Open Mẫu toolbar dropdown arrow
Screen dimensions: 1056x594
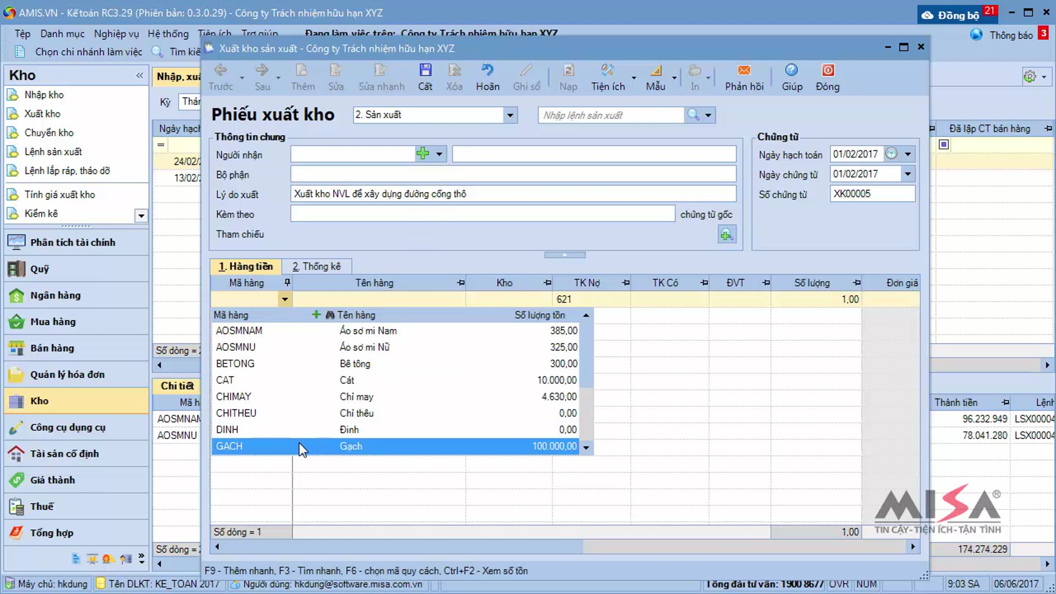click(x=674, y=78)
